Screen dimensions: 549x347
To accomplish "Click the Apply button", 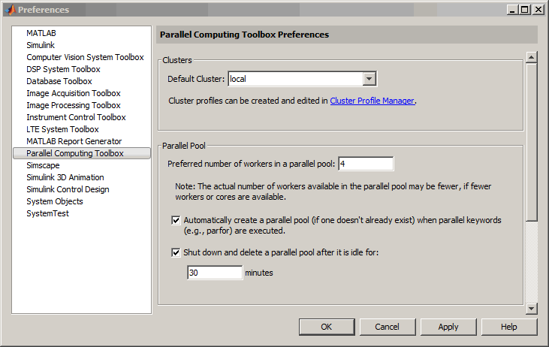I will pos(448,327).
